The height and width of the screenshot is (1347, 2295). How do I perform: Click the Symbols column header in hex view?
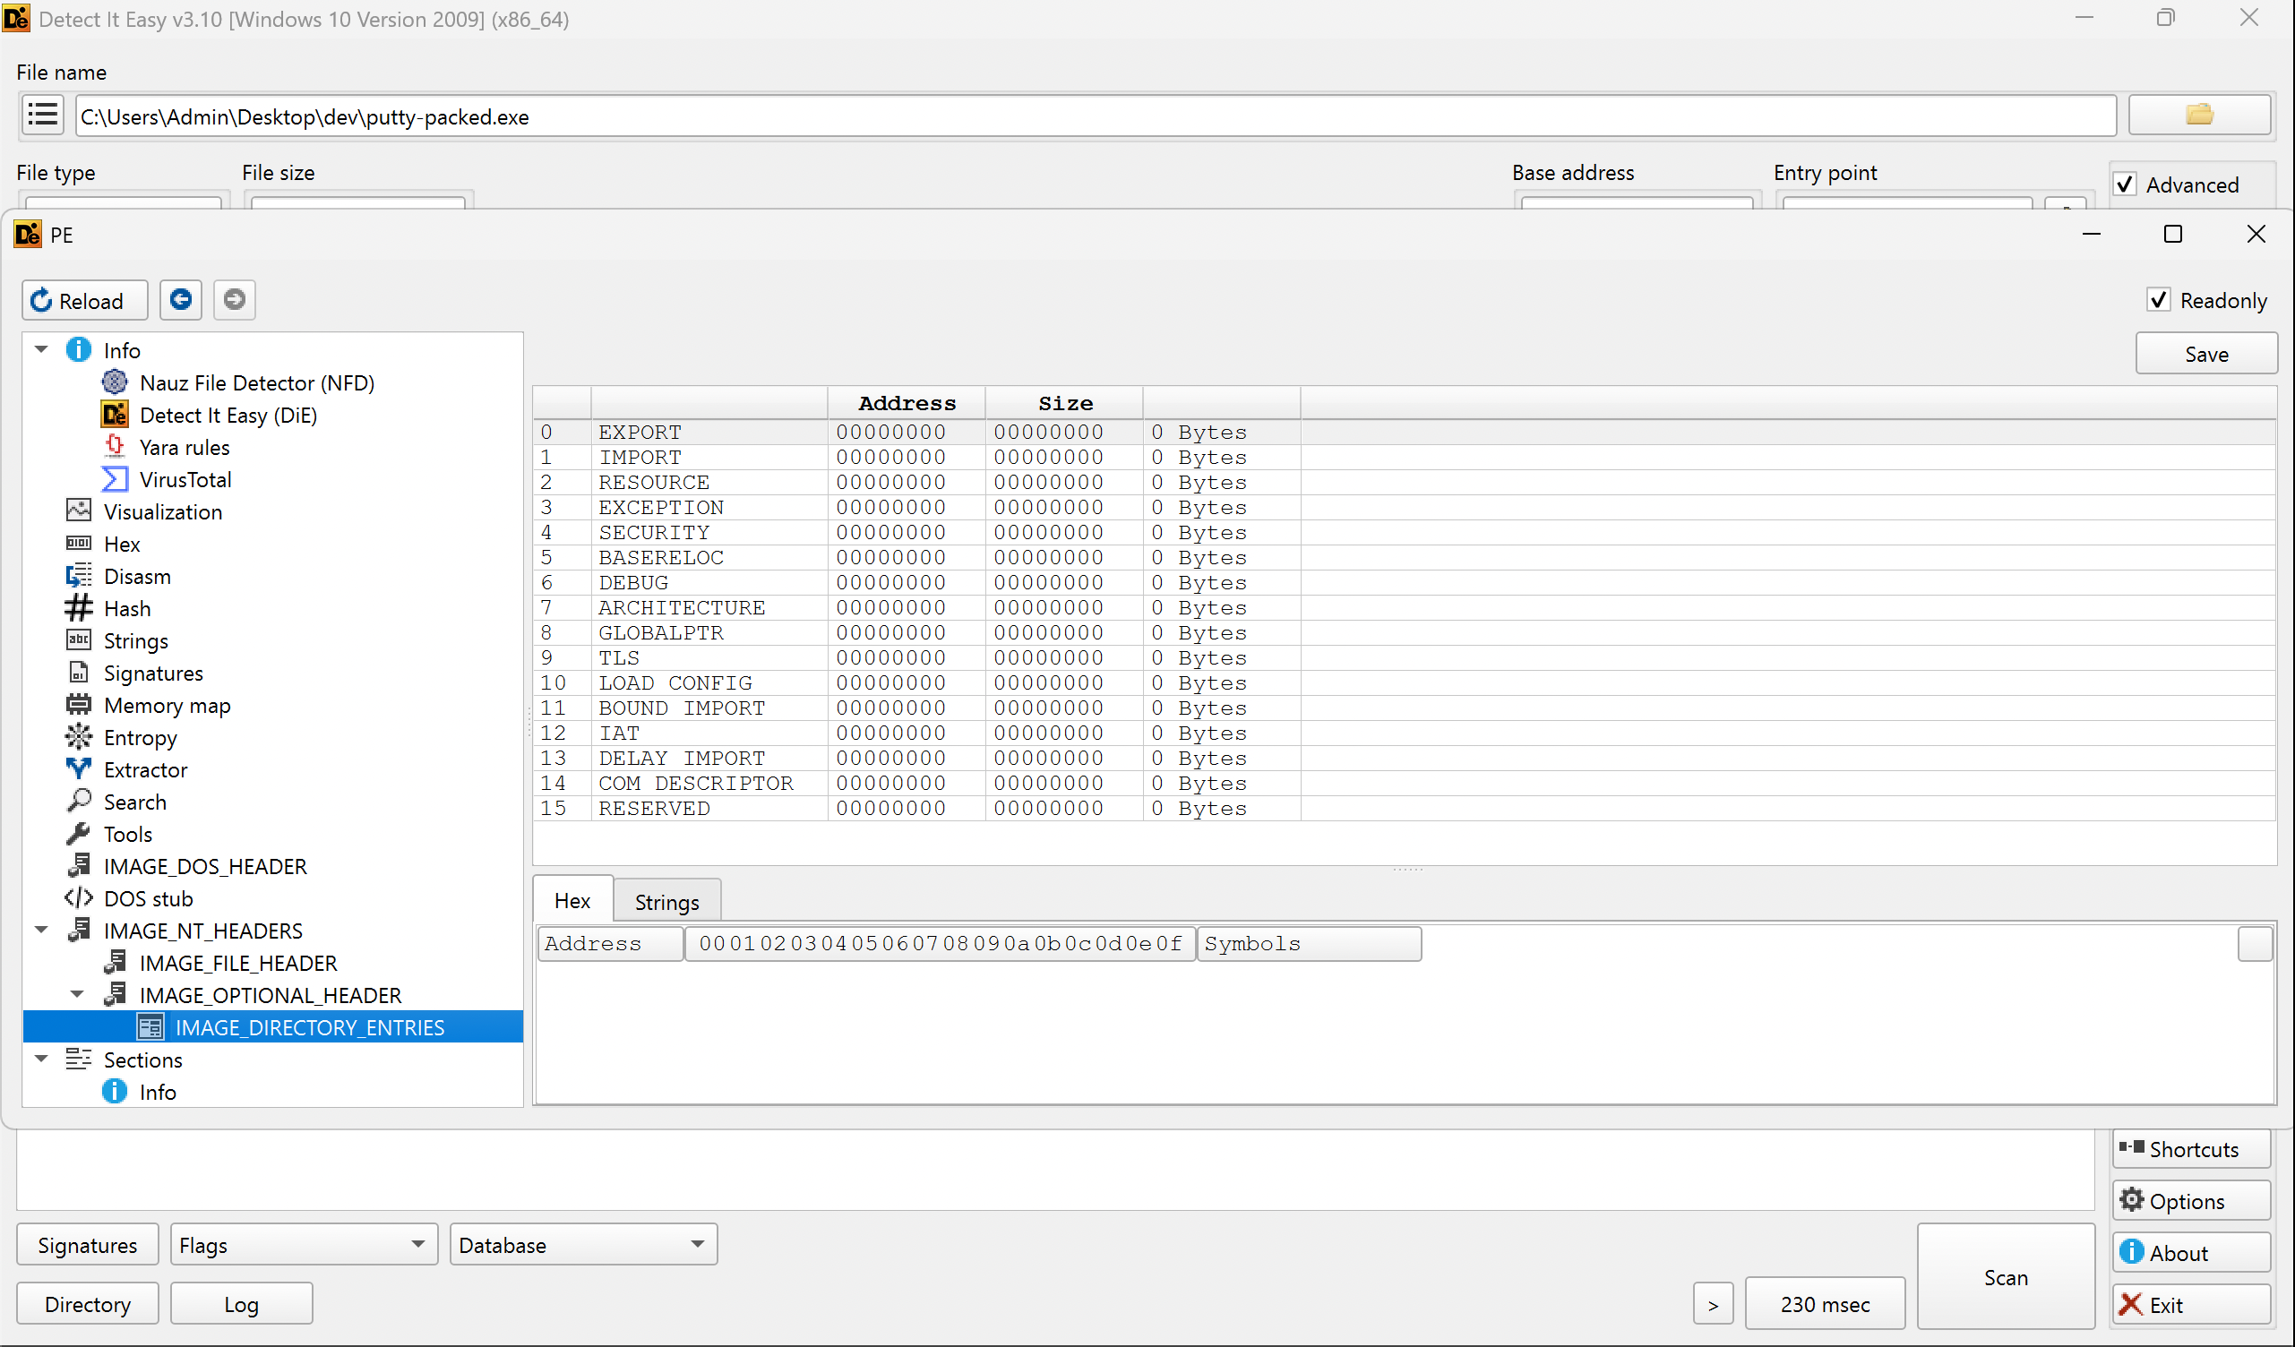pos(1308,944)
